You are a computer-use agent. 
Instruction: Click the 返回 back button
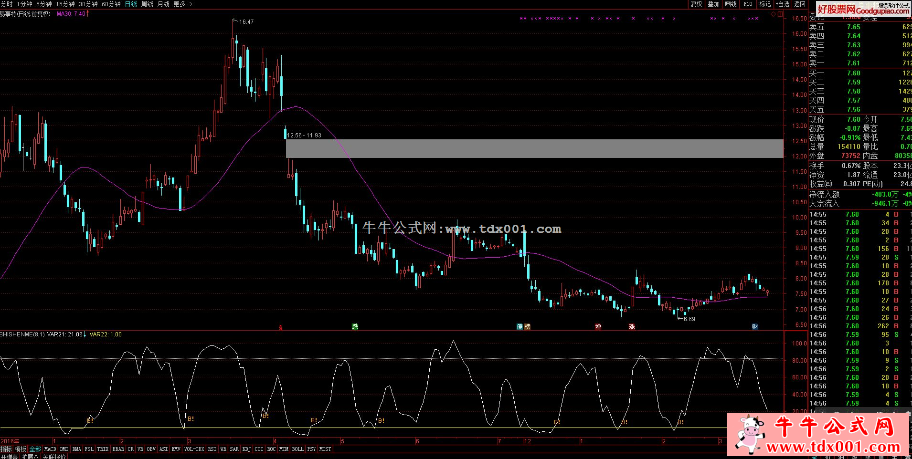(x=800, y=4)
